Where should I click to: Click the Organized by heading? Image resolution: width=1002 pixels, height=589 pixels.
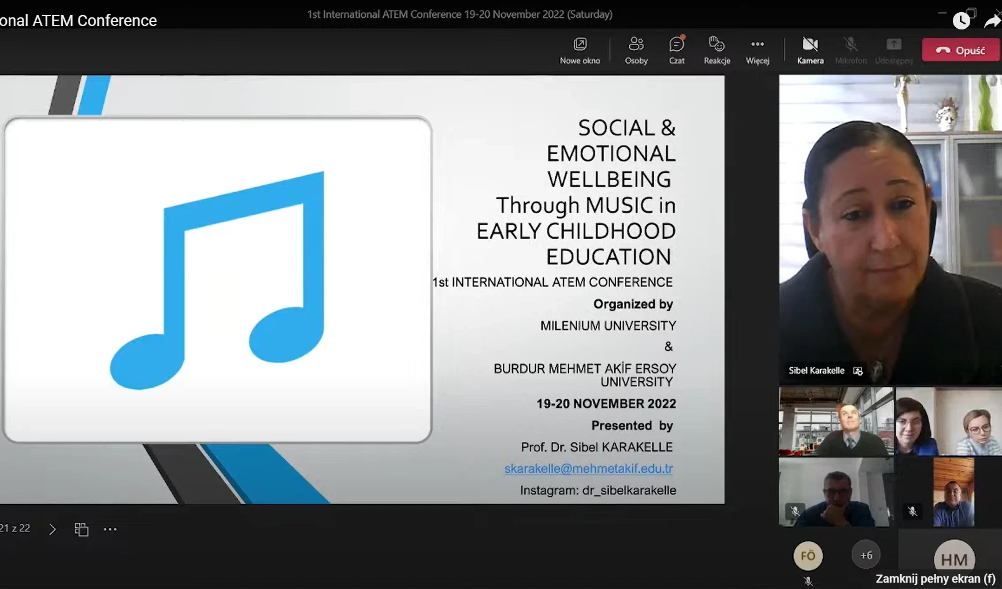point(633,304)
